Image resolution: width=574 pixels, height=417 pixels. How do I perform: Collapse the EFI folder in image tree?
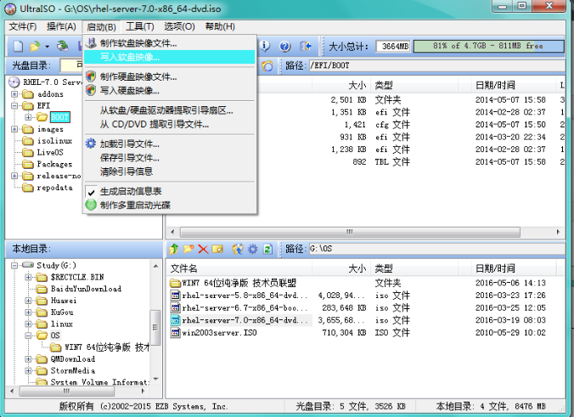[x=14, y=106]
